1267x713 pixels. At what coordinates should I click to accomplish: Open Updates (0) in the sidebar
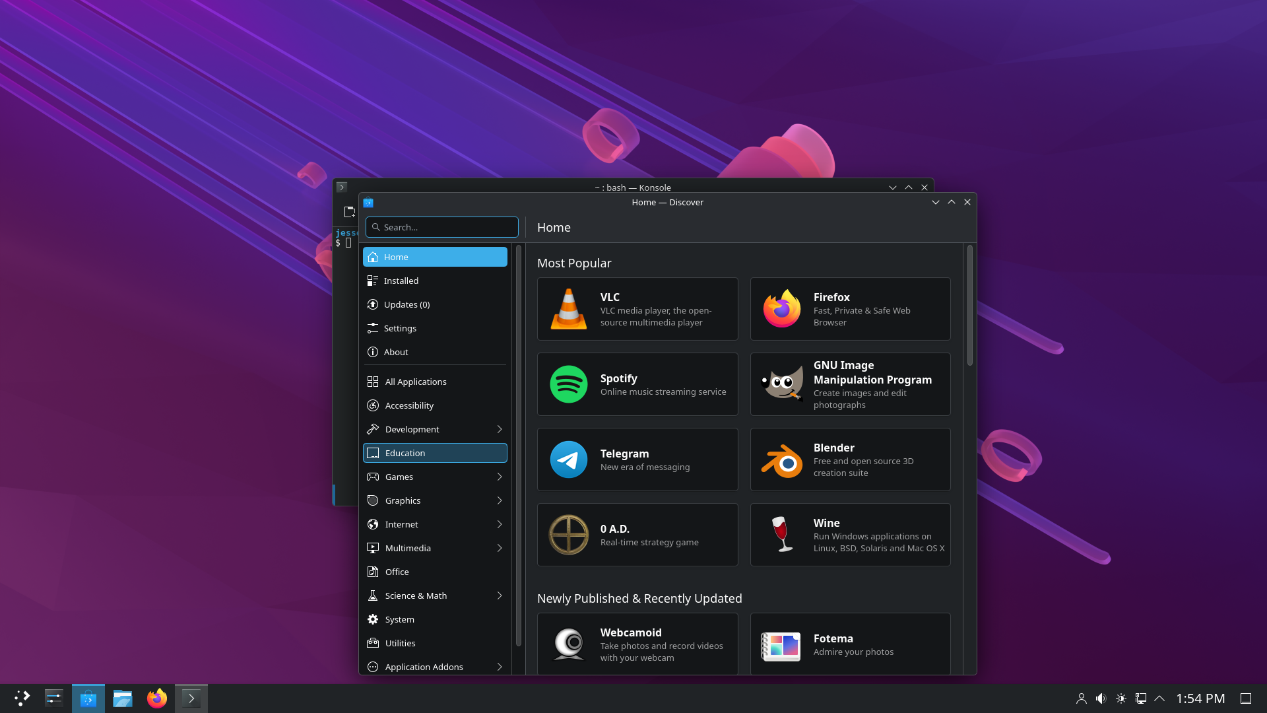(x=435, y=304)
